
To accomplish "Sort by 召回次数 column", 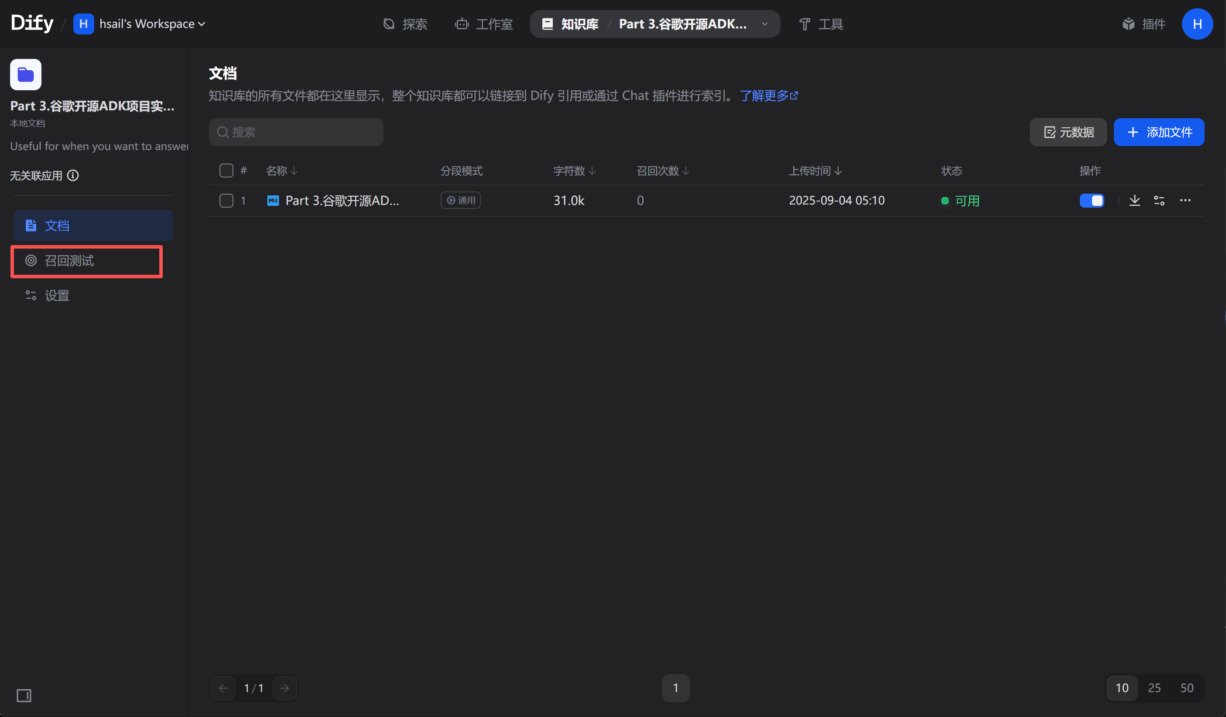I will click(663, 171).
